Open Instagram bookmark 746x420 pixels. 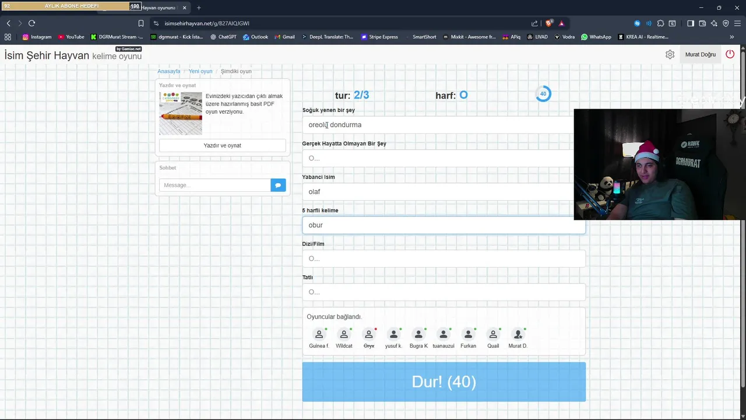tap(37, 37)
